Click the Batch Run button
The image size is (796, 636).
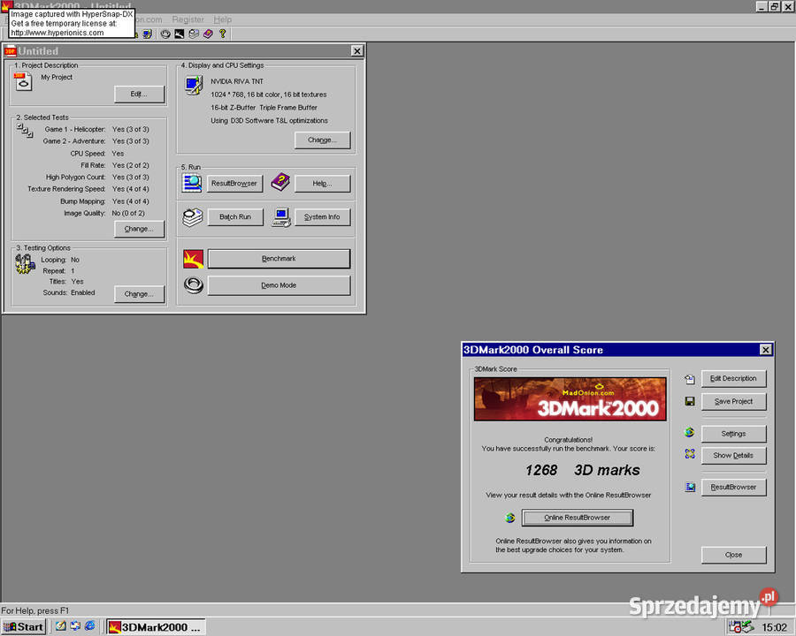(x=235, y=217)
